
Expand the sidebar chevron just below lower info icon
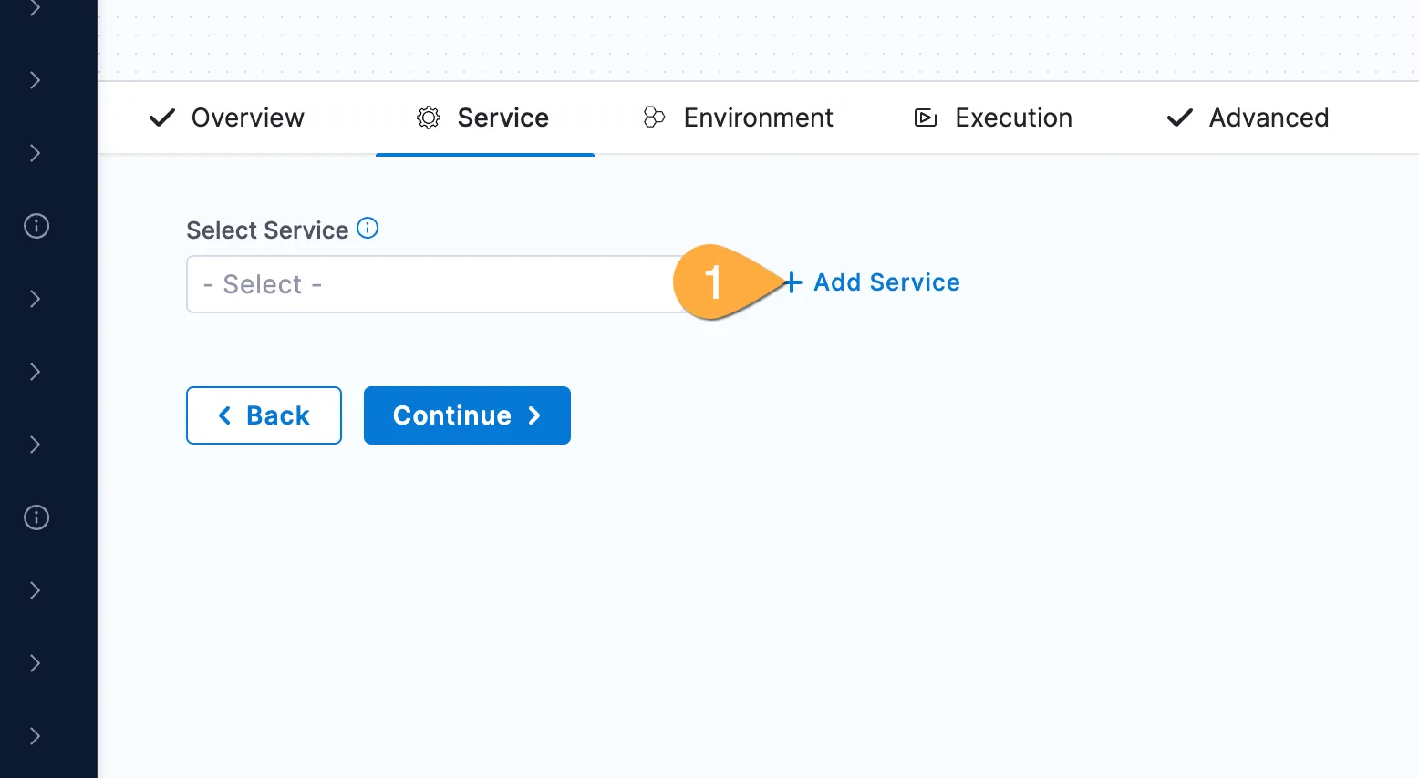[36, 590]
